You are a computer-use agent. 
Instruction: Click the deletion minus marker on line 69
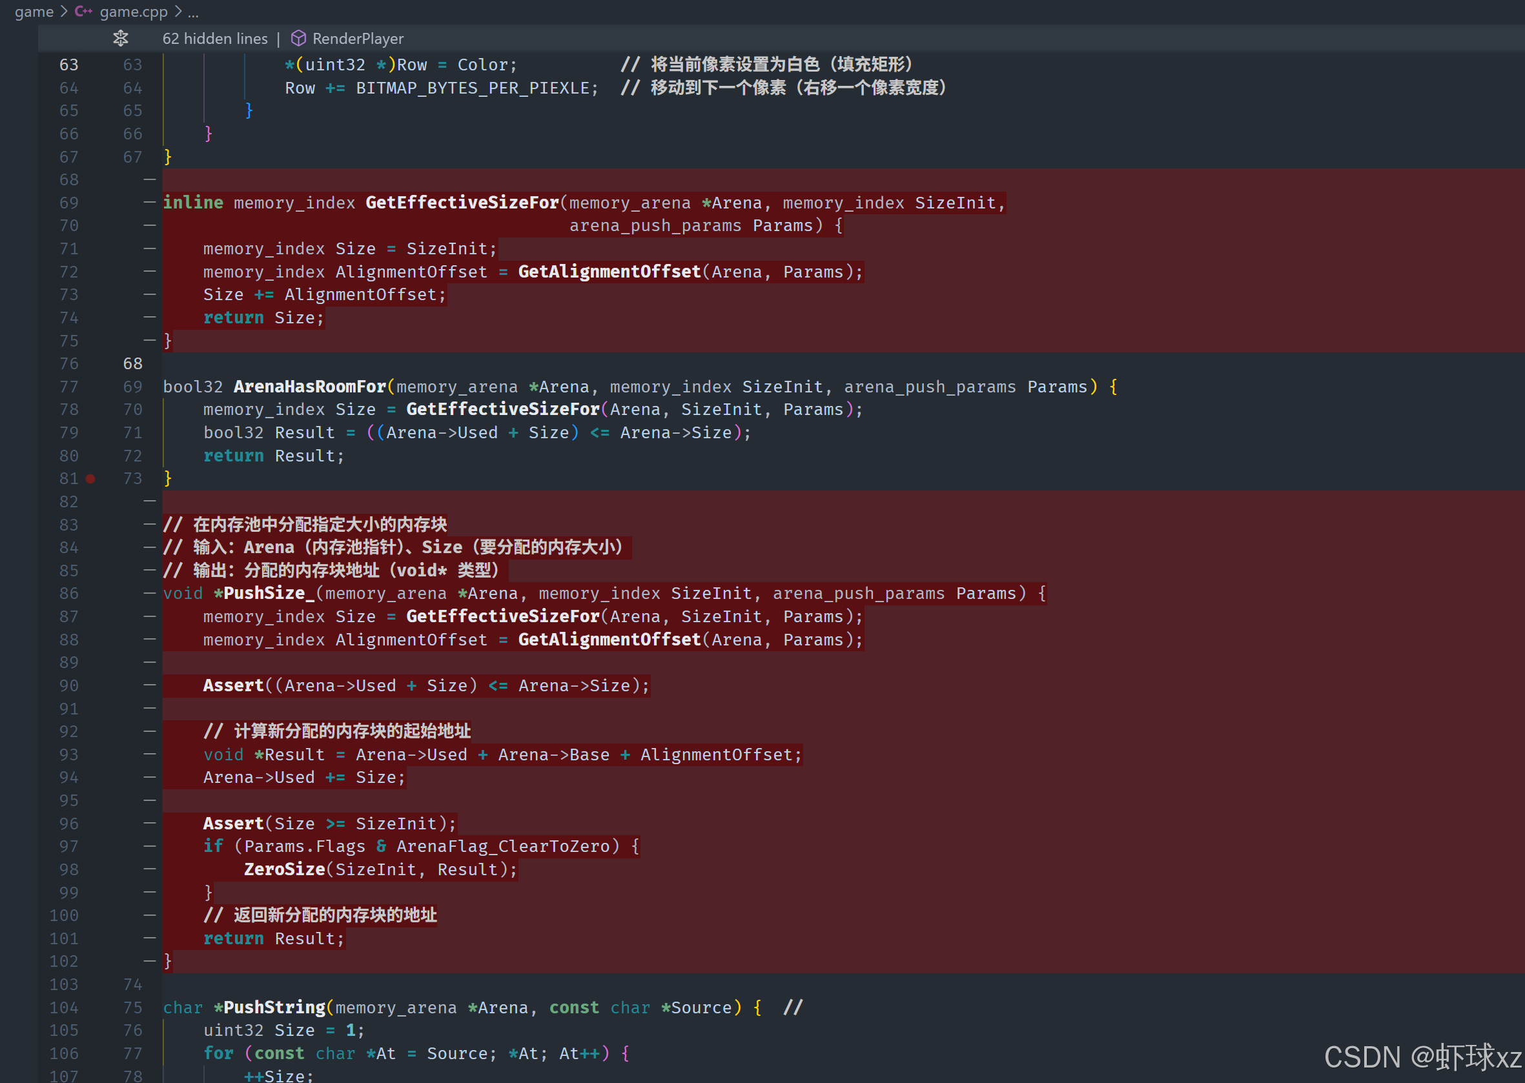coord(149,203)
